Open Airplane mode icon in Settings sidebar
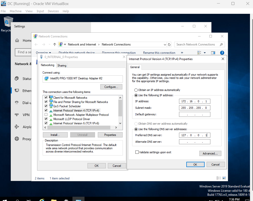253x201 pixels. click(x=17, y=127)
